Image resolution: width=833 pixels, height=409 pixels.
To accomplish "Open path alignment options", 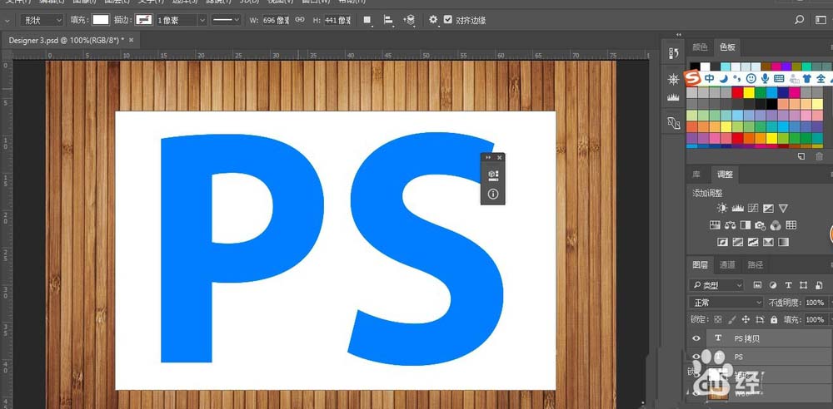I will pyautogui.click(x=388, y=20).
